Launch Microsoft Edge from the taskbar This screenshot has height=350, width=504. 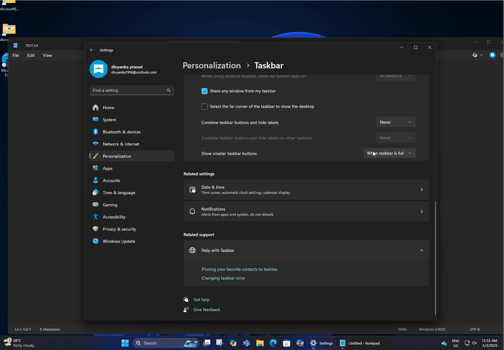pyautogui.click(x=273, y=343)
